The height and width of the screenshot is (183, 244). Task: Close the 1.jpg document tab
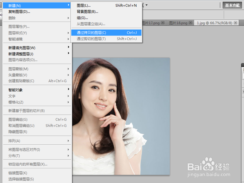pyautogui.click(x=235, y=23)
